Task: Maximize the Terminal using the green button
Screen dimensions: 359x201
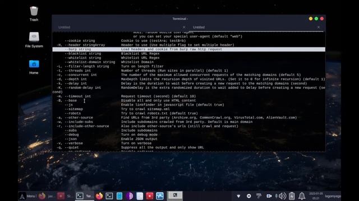Action: [316, 18]
